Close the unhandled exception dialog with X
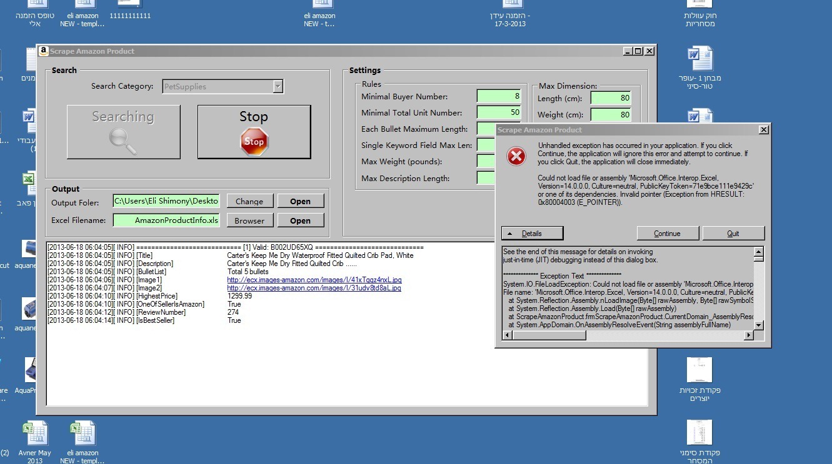The width and height of the screenshot is (832, 464). coord(763,129)
